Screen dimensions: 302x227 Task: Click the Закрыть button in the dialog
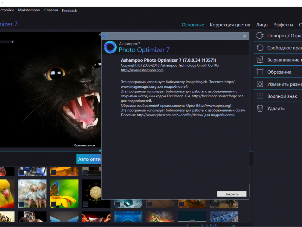[232, 194]
